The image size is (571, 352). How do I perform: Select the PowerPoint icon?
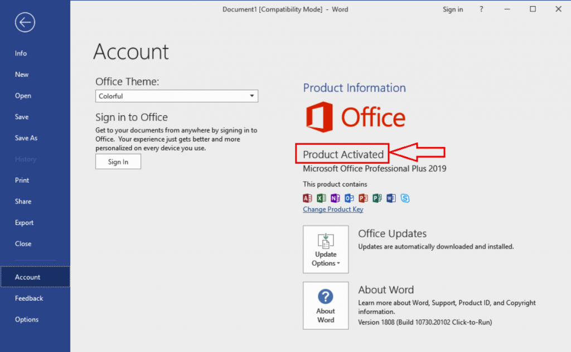(364, 198)
